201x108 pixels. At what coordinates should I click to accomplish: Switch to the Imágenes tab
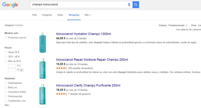coord(47,15)
